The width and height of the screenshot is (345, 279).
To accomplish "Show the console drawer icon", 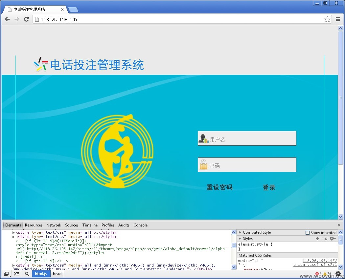I will pyautogui.click(x=16, y=274).
